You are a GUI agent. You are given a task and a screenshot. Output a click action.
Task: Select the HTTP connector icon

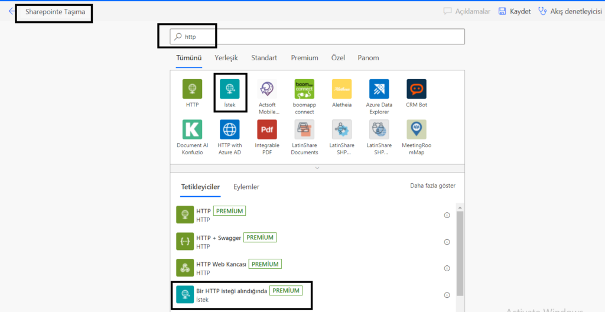pos(192,89)
